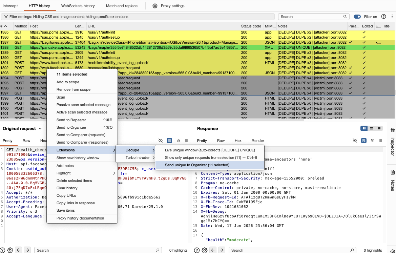Toggle hidden characters eye icon in response pane
396x253 pixels.
[x=355, y=141]
